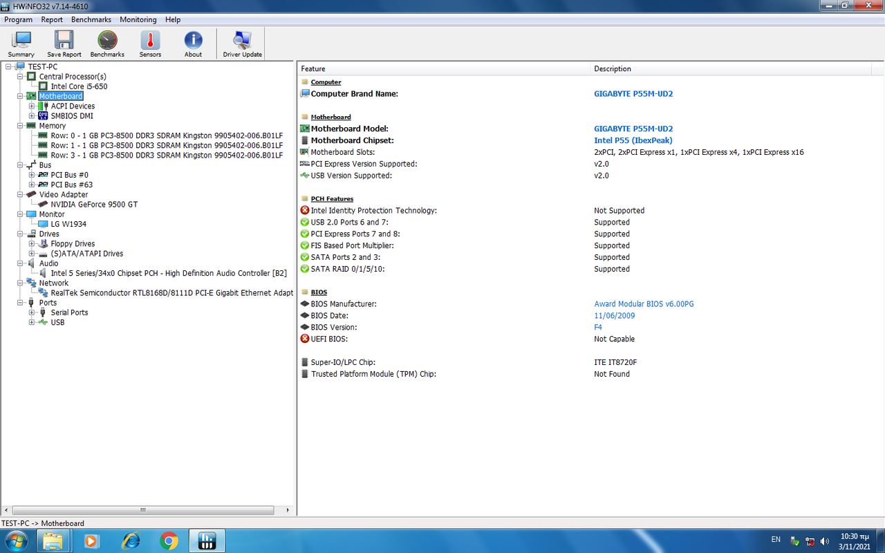Image resolution: width=885 pixels, height=553 pixels.
Task: Launch Google Chrome from taskbar
Action: point(169,541)
